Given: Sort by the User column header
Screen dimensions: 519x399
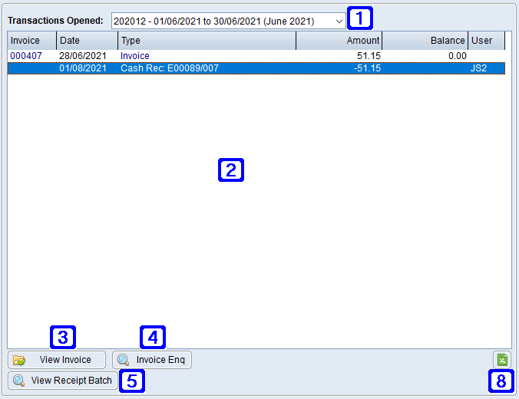Looking at the screenshot, I should (x=487, y=41).
